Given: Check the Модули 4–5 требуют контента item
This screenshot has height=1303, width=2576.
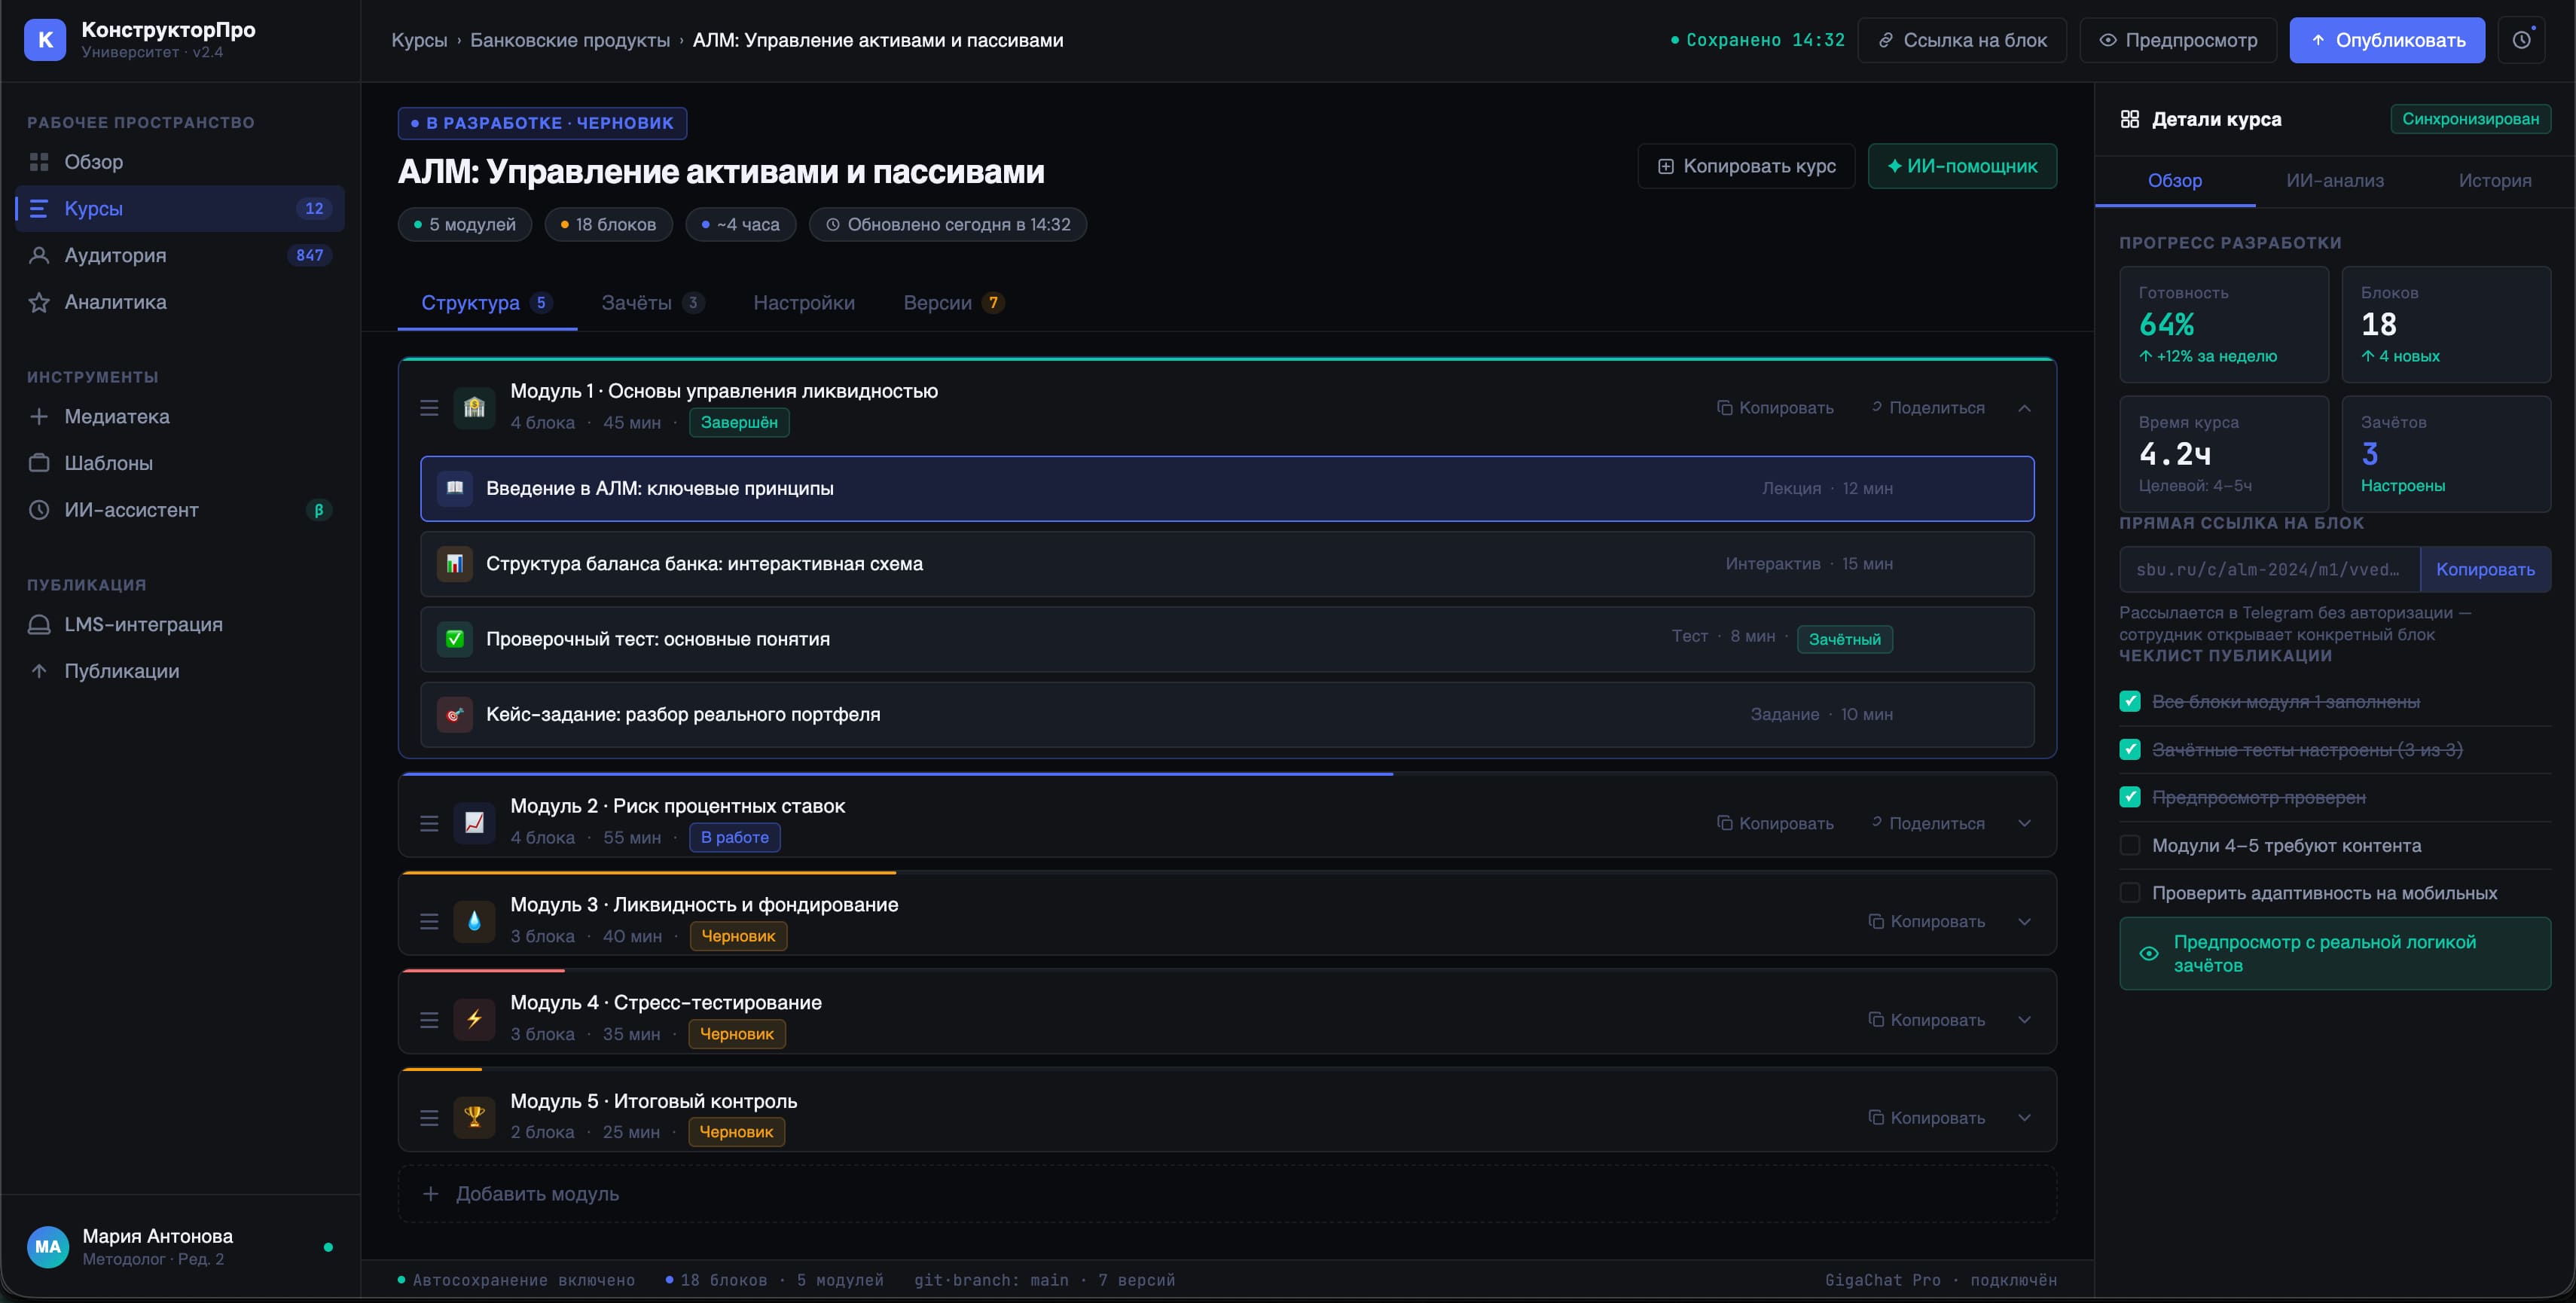Looking at the screenshot, I should (2131, 845).
